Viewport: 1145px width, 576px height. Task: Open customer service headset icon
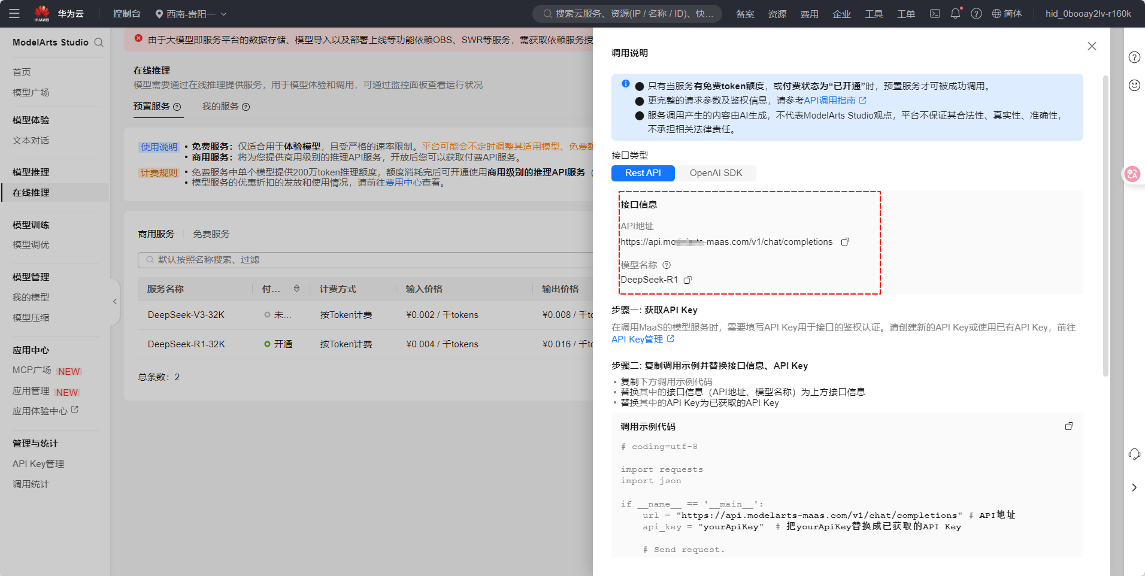[x=1134, y=454]
